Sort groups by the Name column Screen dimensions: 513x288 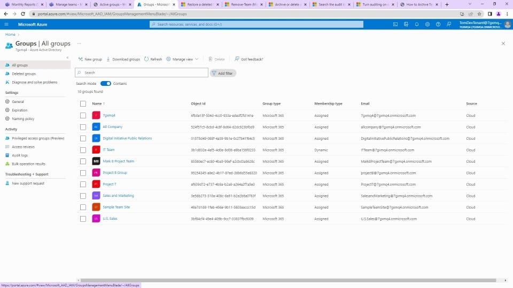click(x=97, y=103)
